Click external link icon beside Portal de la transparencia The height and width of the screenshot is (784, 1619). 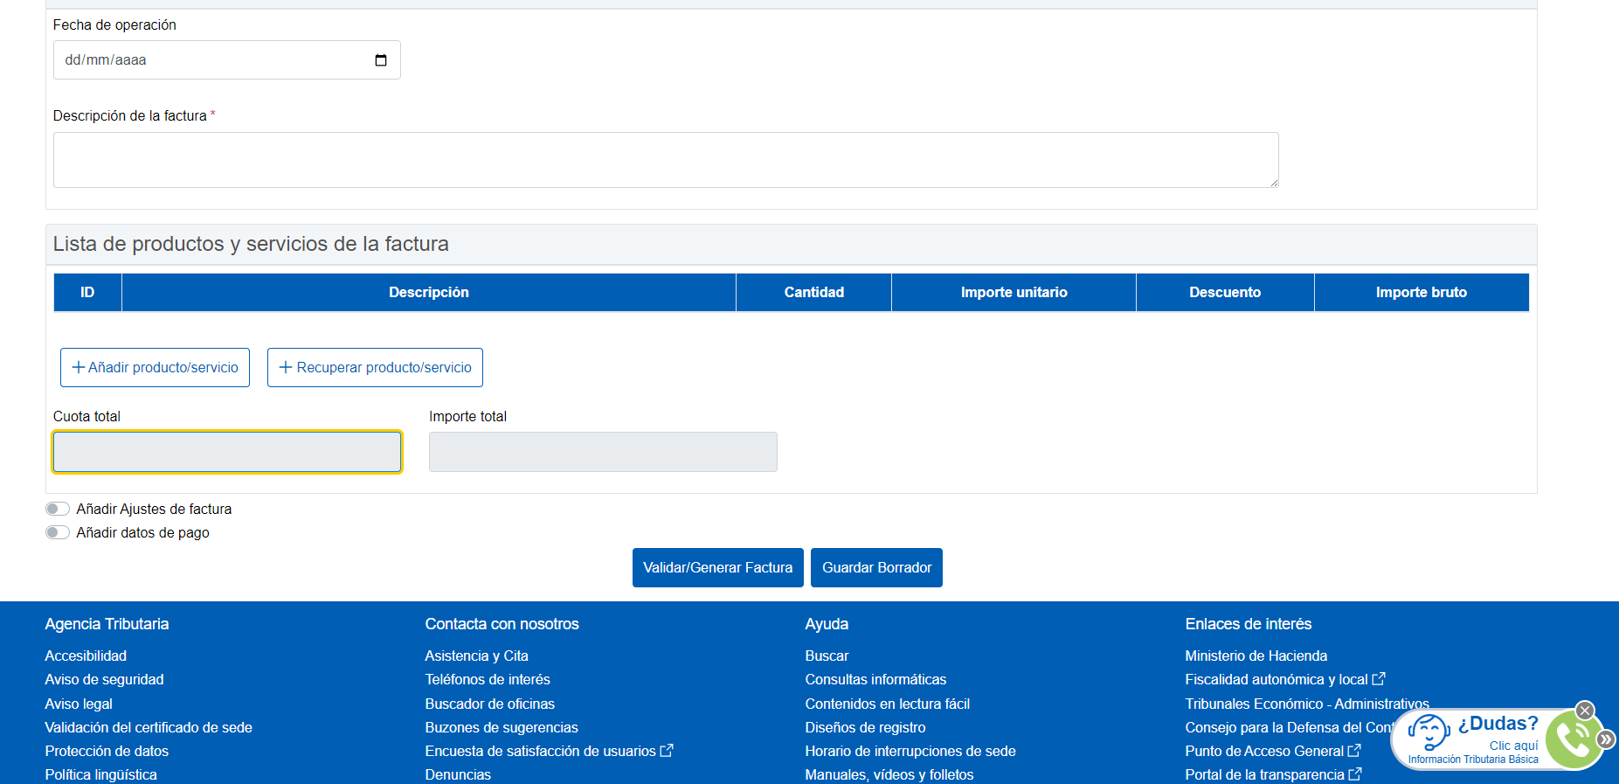click(1355, 774)
